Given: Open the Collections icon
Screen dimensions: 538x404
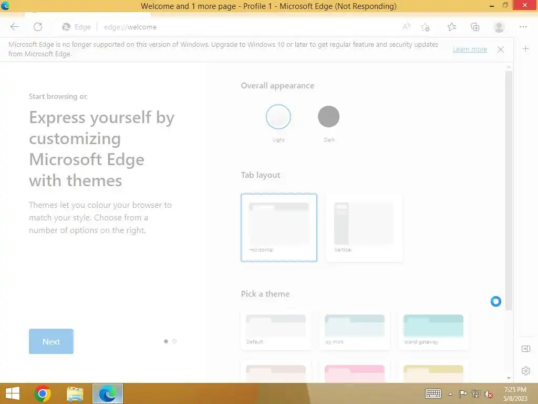Looking at the screenshot, I should point(475,27).
